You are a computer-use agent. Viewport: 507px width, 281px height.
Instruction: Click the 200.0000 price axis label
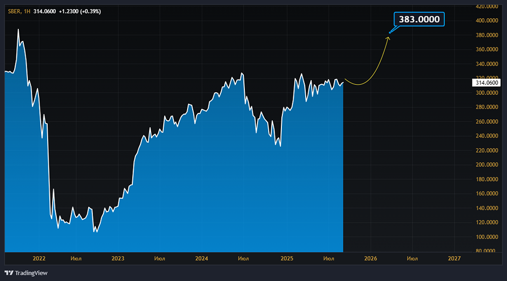click(x=487, y=164)
